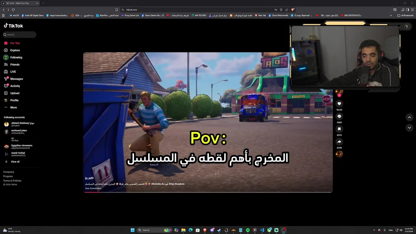Open Spotify from taskbar

point(248,230)
